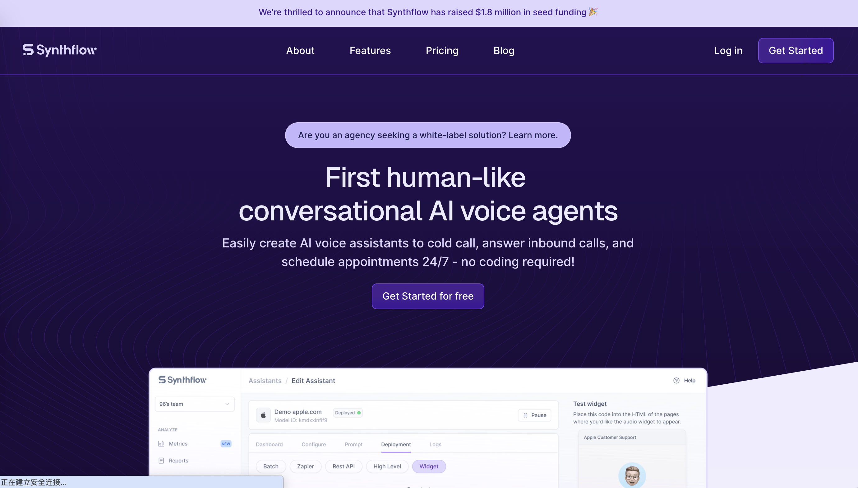The image size is (858, 488).
Task: Switch to the Deployment tab
Action: pos(396,444)
